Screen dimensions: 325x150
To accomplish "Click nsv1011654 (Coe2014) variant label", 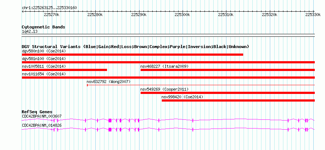I will pyautogui.click(x=44, y=74).
